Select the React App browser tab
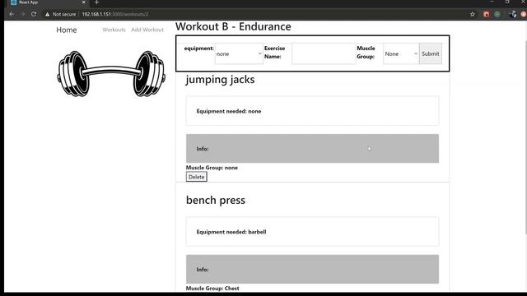This screenshot has width=527, height=296. 47,2
